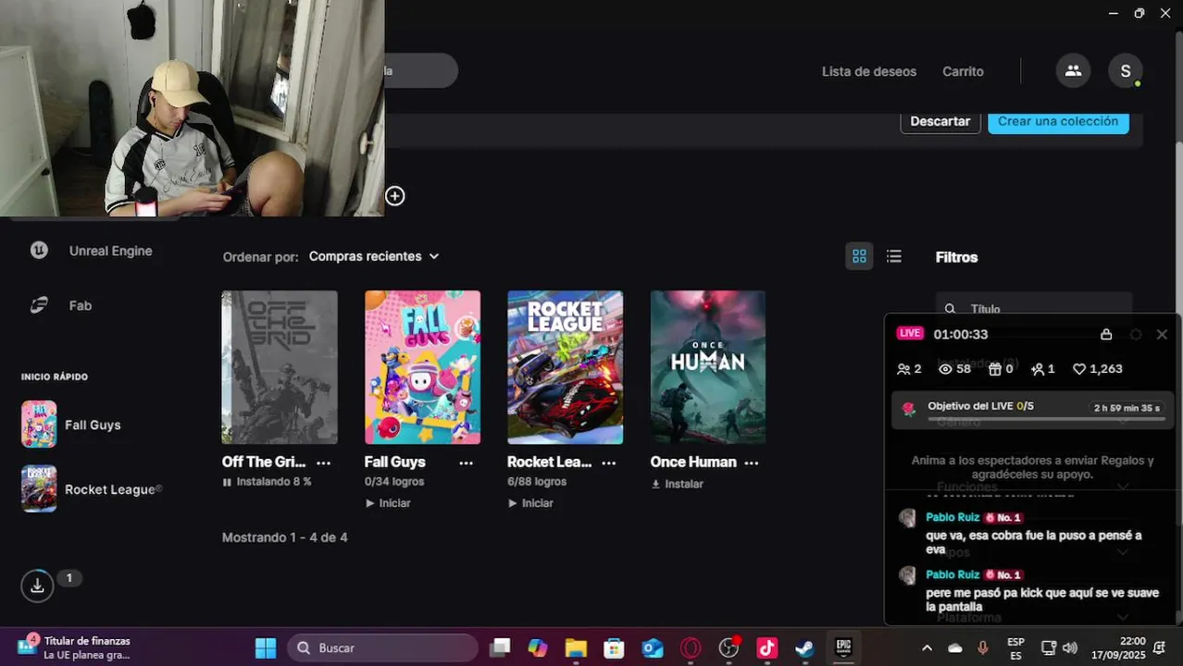Expand the Plataforma filter chevron
Screen dimensions: 1183x666
tap(1123, 617)
